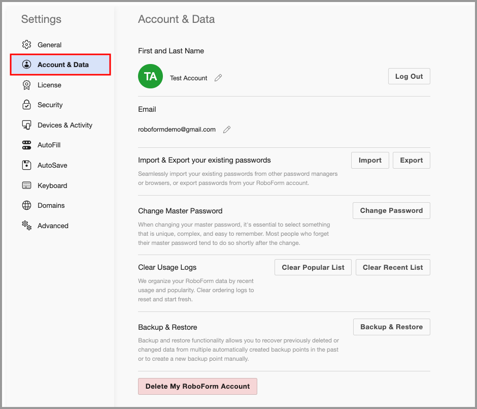Click the Domains globe icon

[26, 205]
